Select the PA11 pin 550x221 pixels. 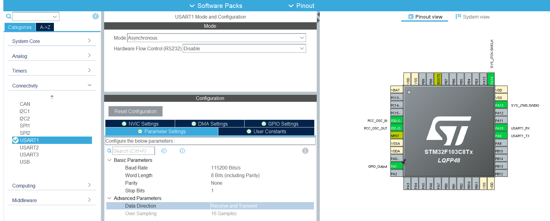click(501, 120)
